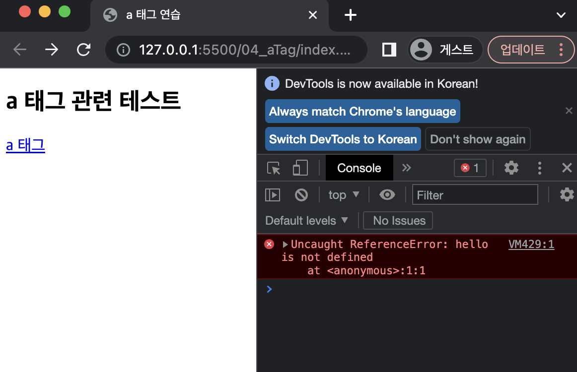Open the Default levels dropdown
This screenshot has width=577, height=372.
pyautogui.click(x=306, y=221)
